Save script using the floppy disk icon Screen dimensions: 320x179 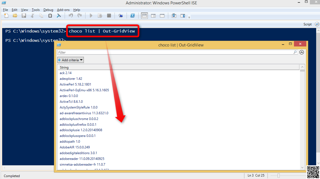24,16
